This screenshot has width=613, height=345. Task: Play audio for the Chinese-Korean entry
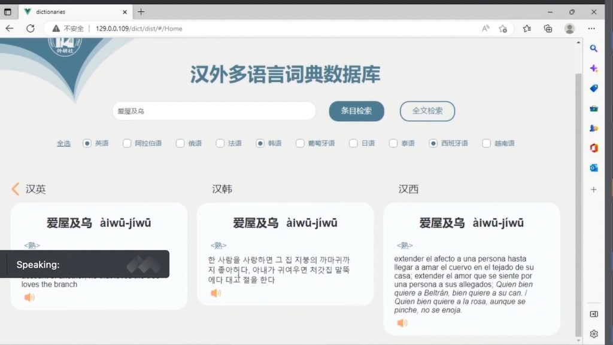click(x=216, y=293)
